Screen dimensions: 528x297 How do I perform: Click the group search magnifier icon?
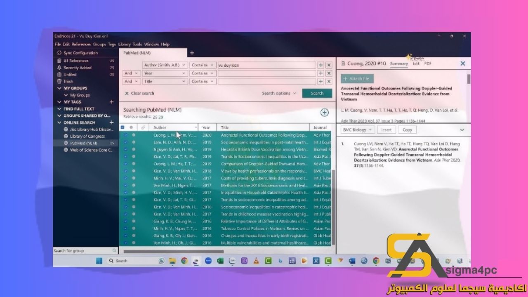(x=114, y=250)
